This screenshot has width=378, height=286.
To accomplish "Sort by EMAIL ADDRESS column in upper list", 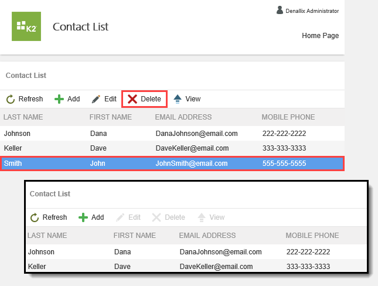I will click(183, 117).
